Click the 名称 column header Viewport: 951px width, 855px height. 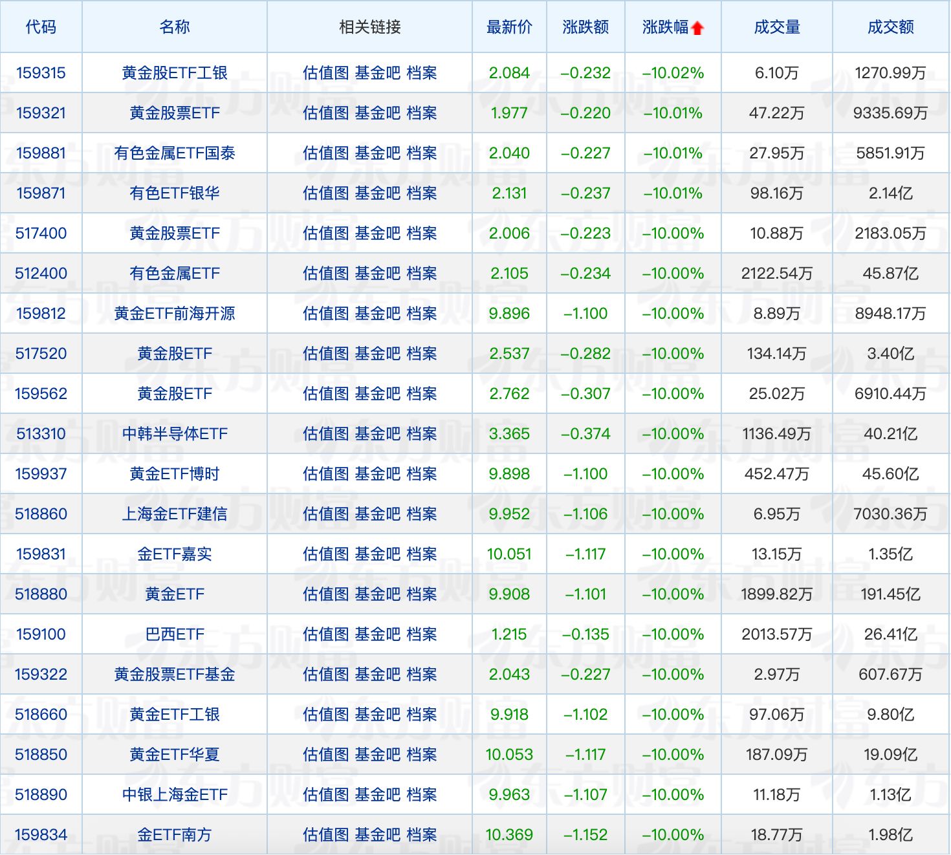coord(173,27)
